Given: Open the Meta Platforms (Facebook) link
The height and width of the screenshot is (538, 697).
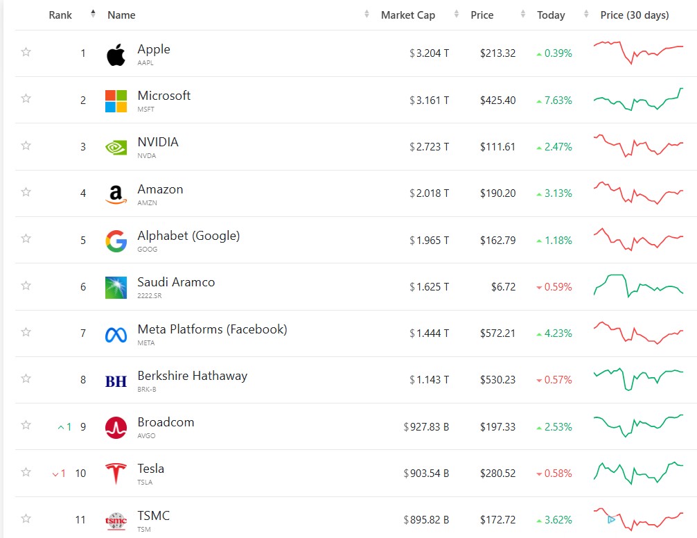Looking at the screenshot, I should pos(212,329).
